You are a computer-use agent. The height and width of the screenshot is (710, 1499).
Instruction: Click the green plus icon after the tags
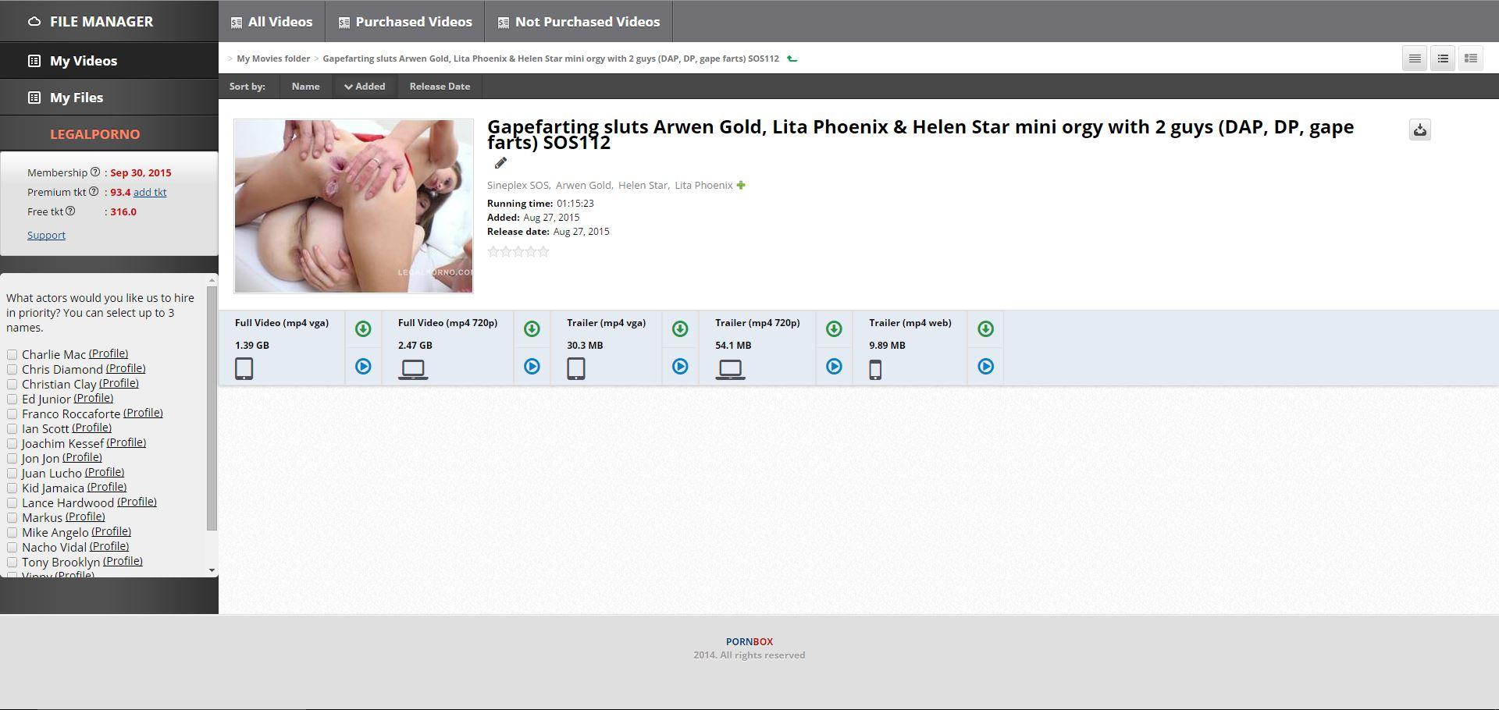pos(741,186)
